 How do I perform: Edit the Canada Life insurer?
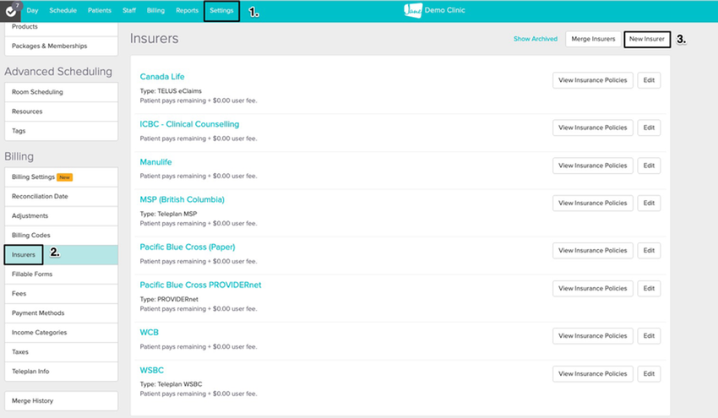coord(649,80)
